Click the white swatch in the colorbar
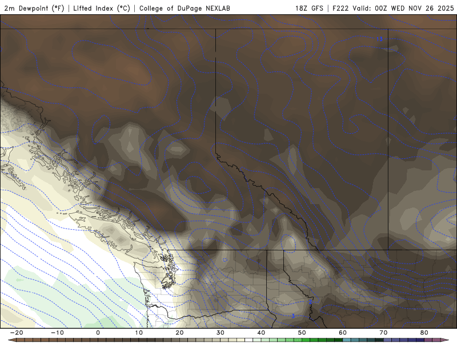457x343 pixels. click(x=249, y=340)
